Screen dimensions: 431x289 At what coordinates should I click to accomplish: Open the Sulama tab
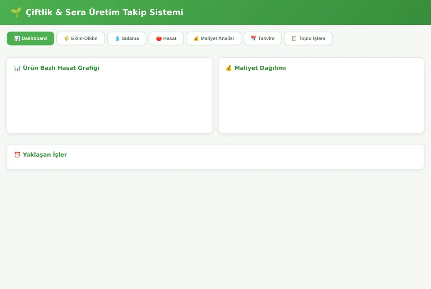(127, 38)
